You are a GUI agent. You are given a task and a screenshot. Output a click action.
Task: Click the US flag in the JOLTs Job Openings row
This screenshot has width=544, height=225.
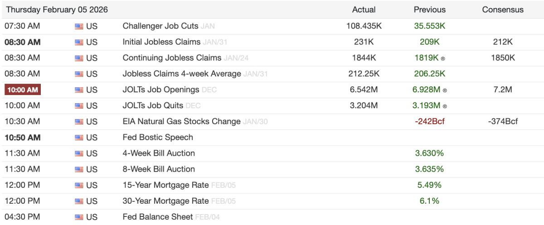[x=79, y=90]
